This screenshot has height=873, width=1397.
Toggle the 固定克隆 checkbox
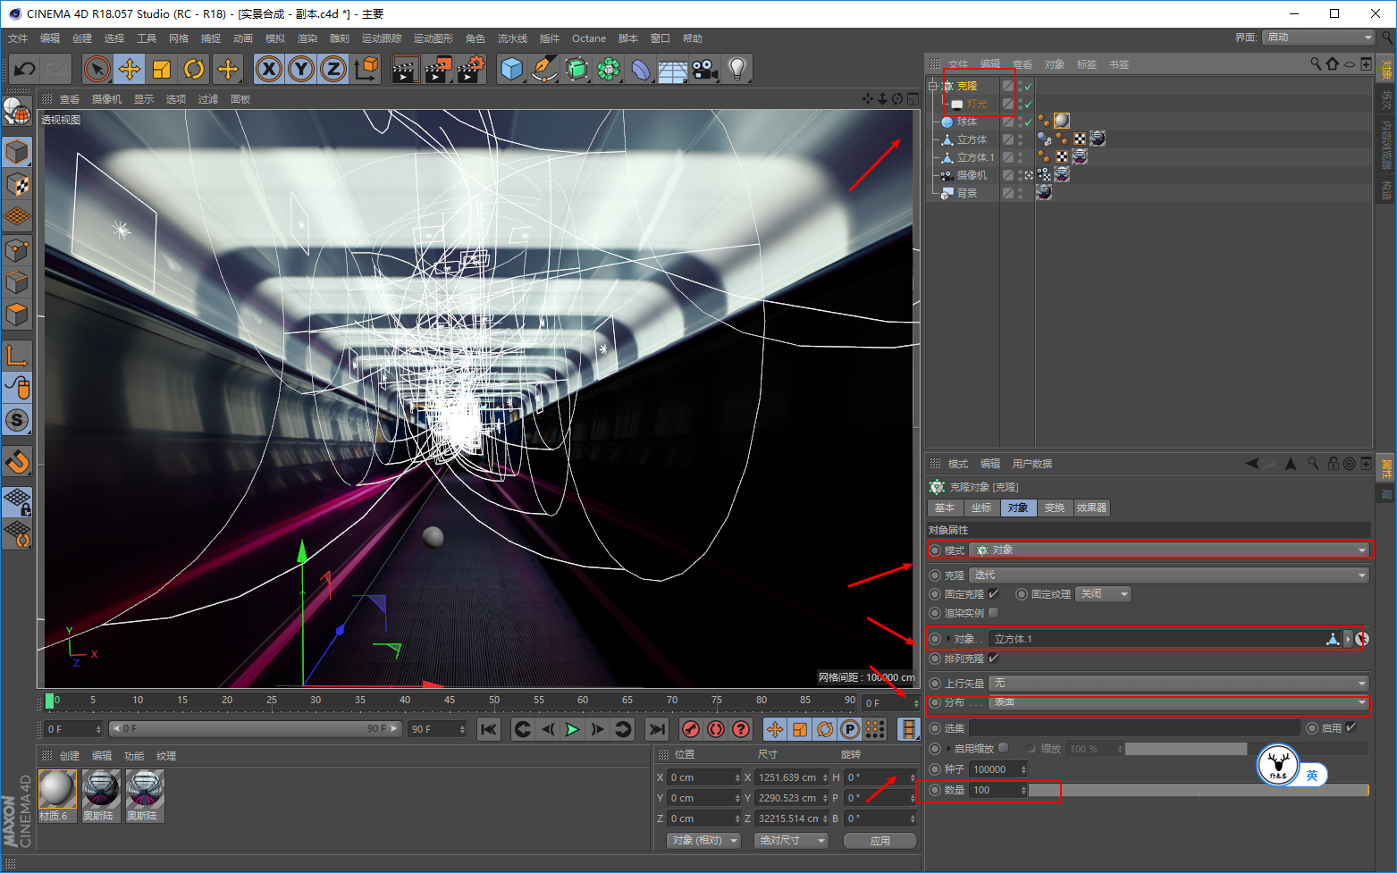993,594
